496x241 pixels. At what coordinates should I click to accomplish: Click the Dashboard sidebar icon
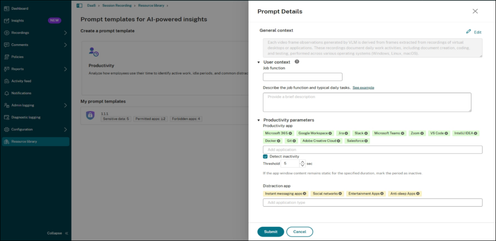point(7,8)
